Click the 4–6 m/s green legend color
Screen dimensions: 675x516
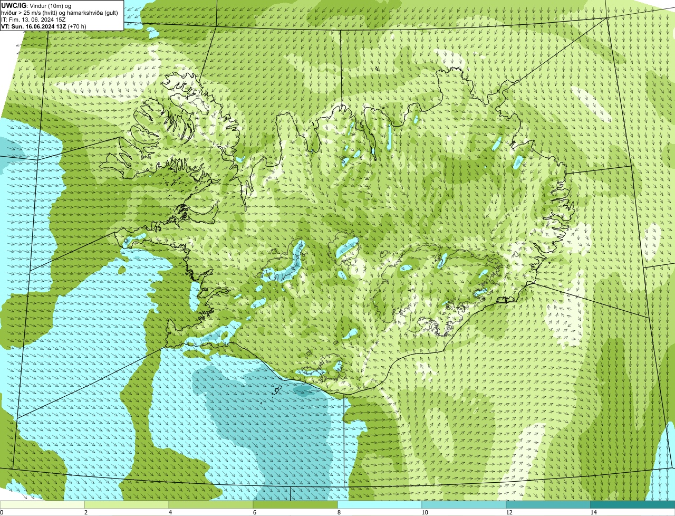coord(211,504)
